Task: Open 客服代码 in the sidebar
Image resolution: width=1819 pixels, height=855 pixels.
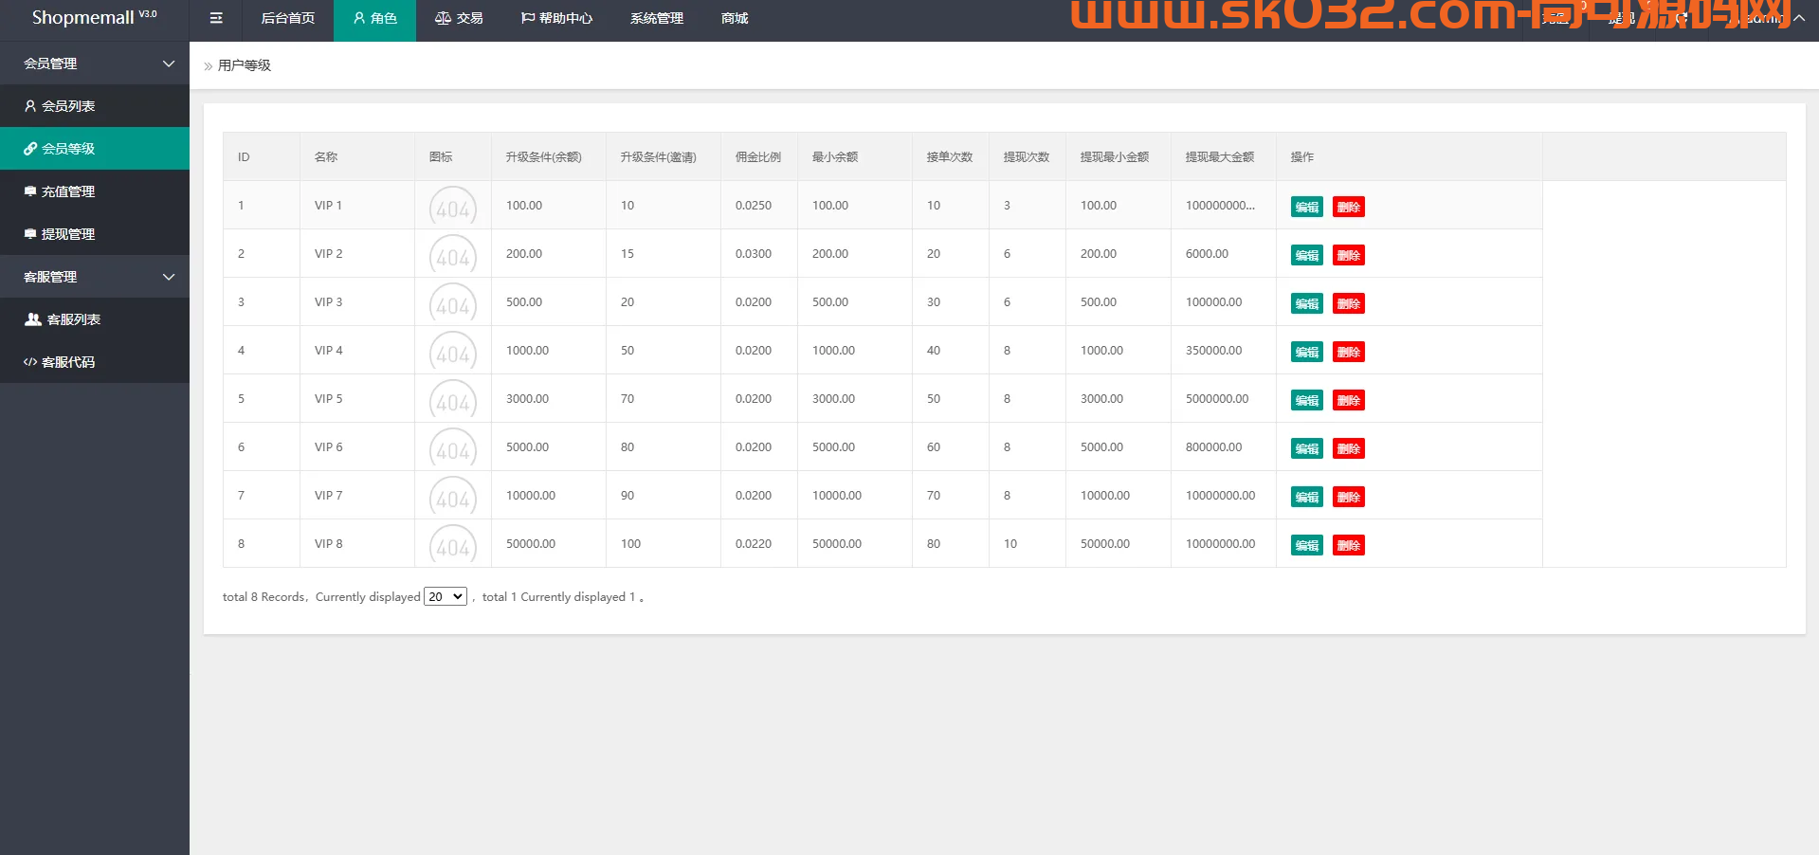Action: pyautogui.click(x=95, y=362)
